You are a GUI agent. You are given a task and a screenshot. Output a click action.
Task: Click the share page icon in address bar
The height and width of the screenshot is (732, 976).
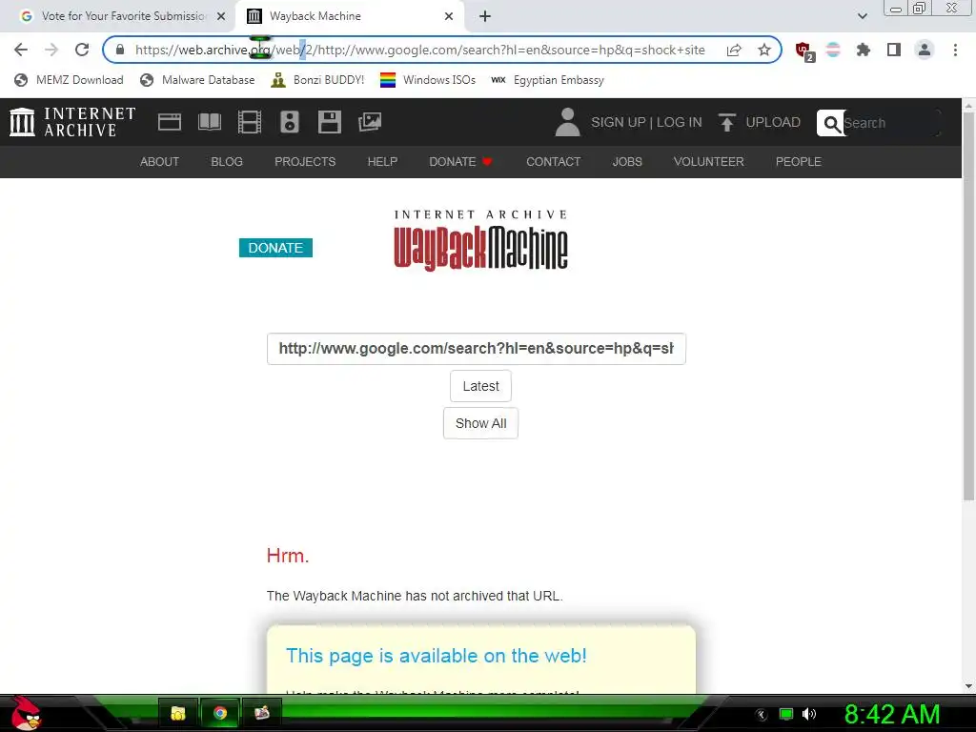point(734,50)
